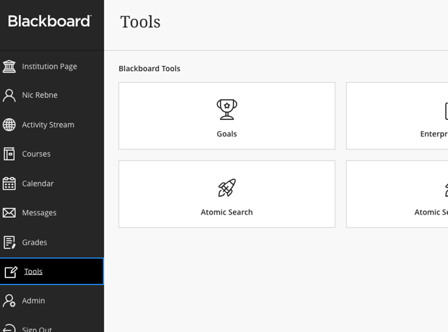Click the Grades sheet icon
Viewport: 448px width, 332px height.
click(x=9, y=243)
